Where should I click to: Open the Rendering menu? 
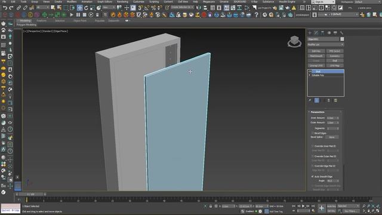click(x=122, y=2)
